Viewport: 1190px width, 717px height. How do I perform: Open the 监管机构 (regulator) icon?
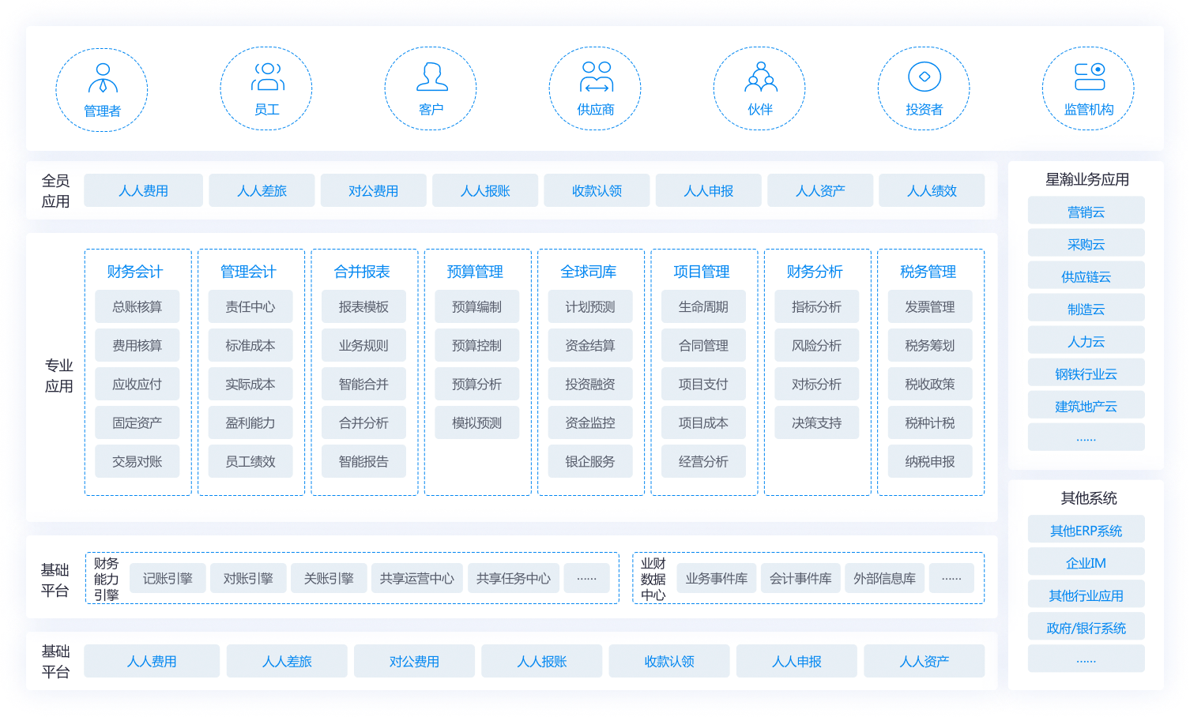1089,77
